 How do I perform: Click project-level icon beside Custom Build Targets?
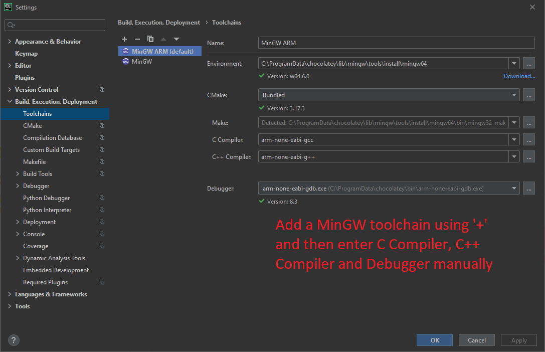tap(102, 150)
